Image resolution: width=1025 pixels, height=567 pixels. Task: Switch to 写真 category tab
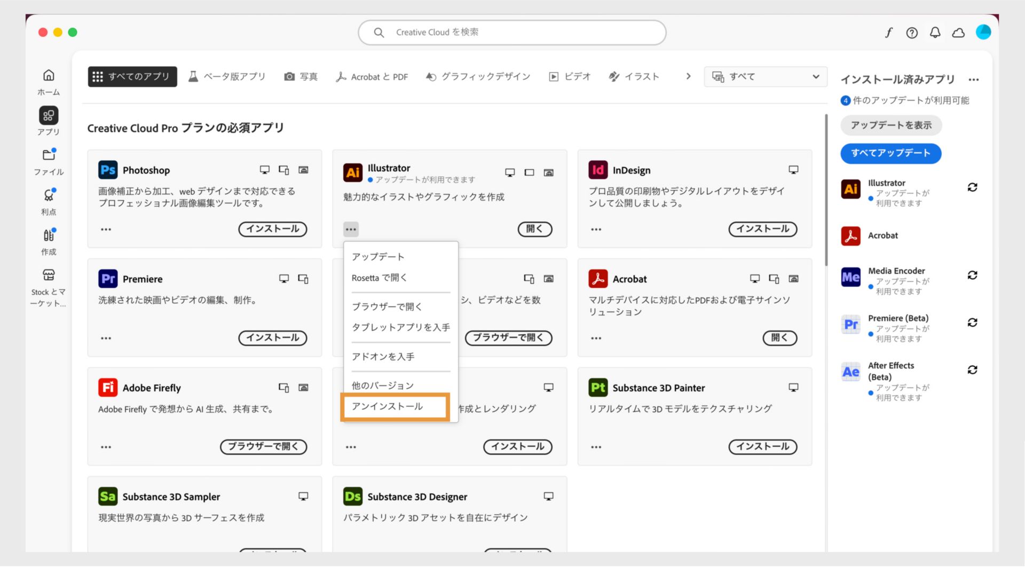click(x=301, y=77)
